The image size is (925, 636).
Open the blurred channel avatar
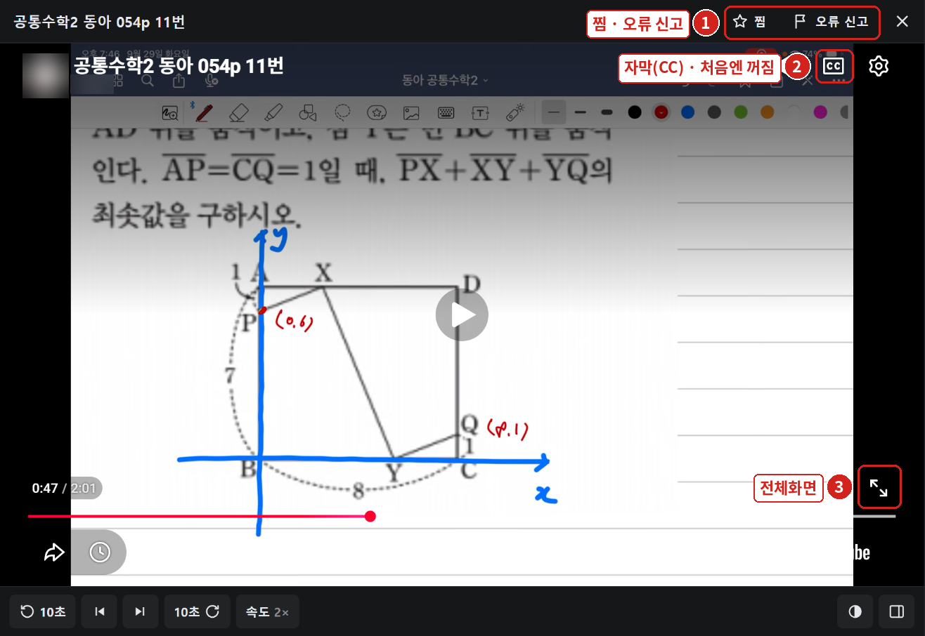[44, 74]
